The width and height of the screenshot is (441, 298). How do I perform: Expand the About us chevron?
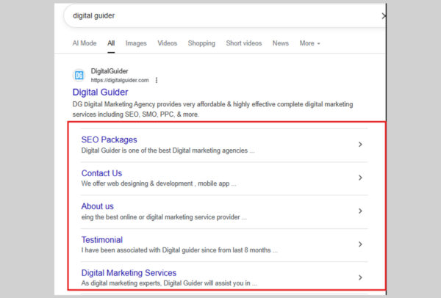pos(360,211)
